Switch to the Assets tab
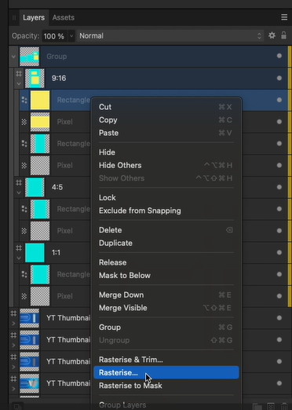The image size is (292, 410). point(64,17)
